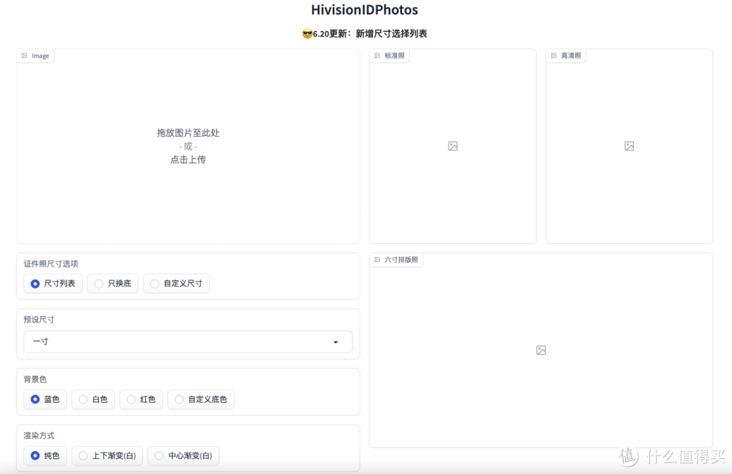Select the 尺寸列表 radio option
This screenshot has width=732, height=474.
click(x=53, y=284)
